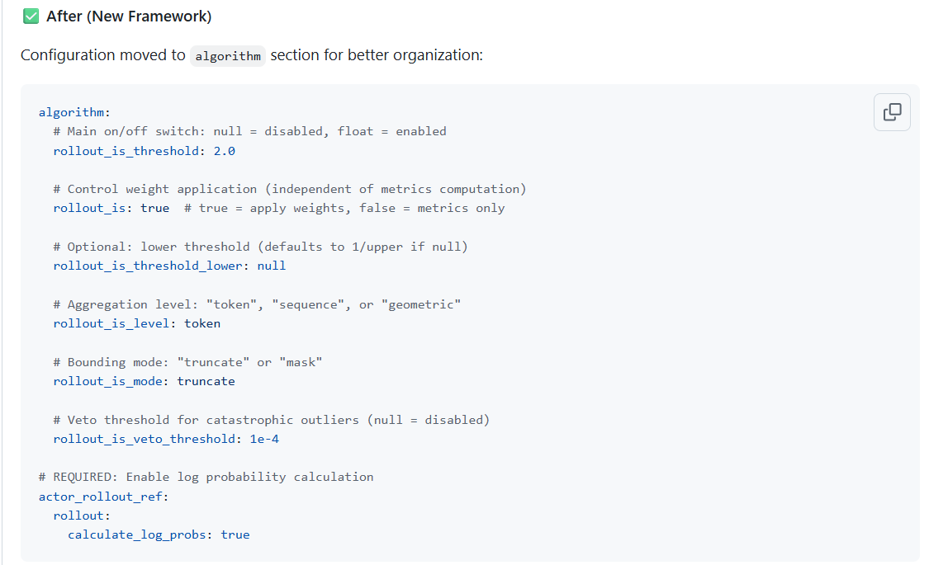Click the inline 'algorithm' code tag

228,55
